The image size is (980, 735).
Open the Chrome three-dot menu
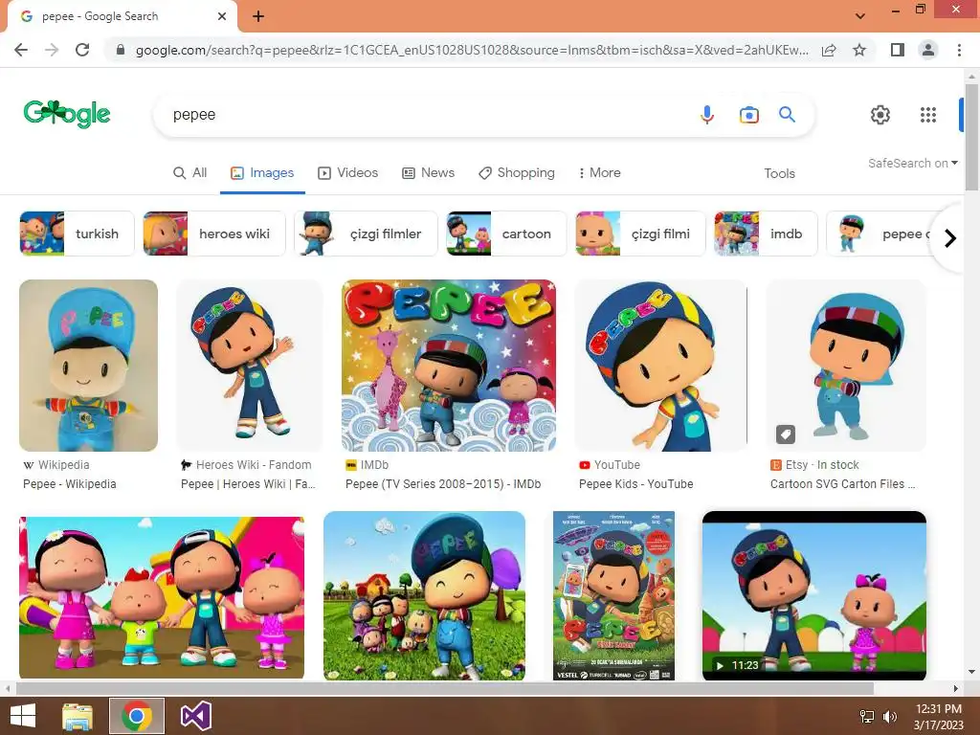pos(959,50)
